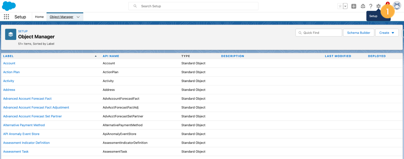Image resolution: width=404 pixels, height=159 pixels.
Task: Switch to the Home tab
Action: 39,17
